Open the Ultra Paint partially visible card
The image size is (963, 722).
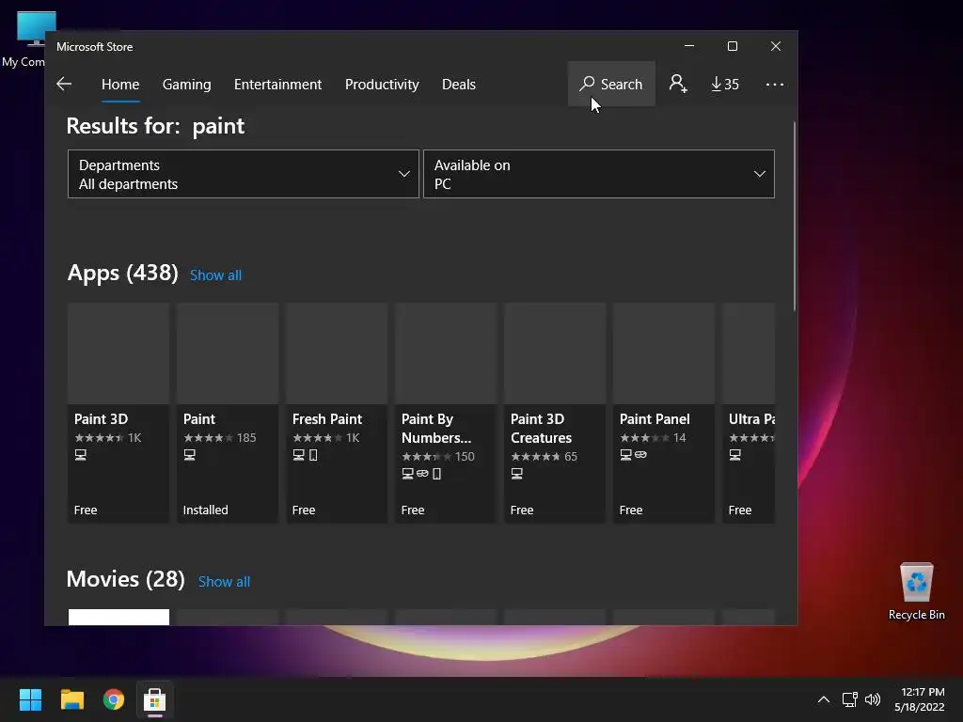click(749, 413)
